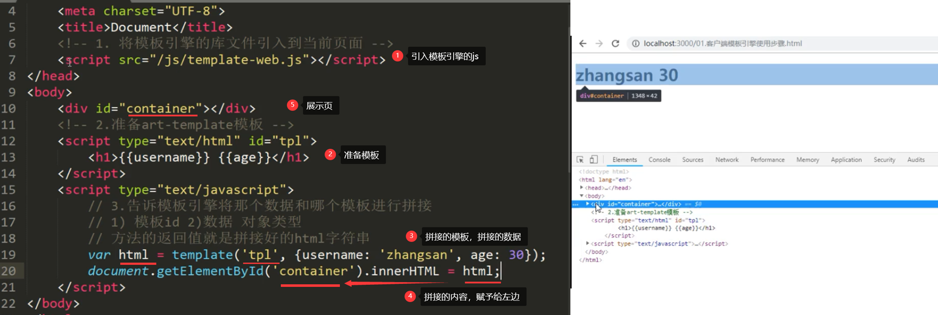The width and height of the screenshot is (938, 315).
Task: Click the browser forward arrow
Action: click(599, 43)
